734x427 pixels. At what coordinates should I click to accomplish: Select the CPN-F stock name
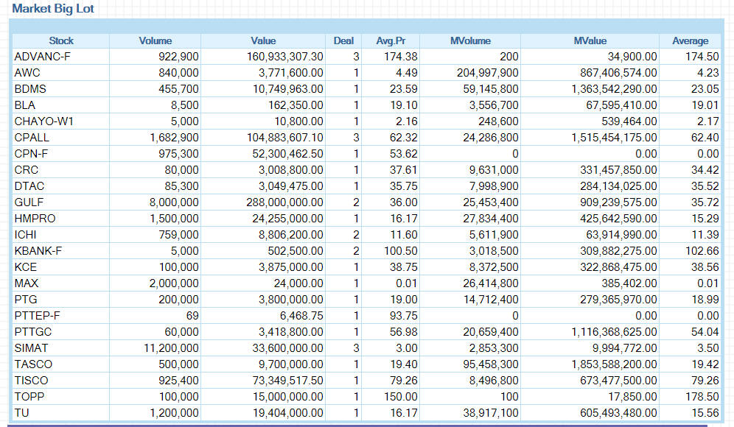tap(31, 154)
